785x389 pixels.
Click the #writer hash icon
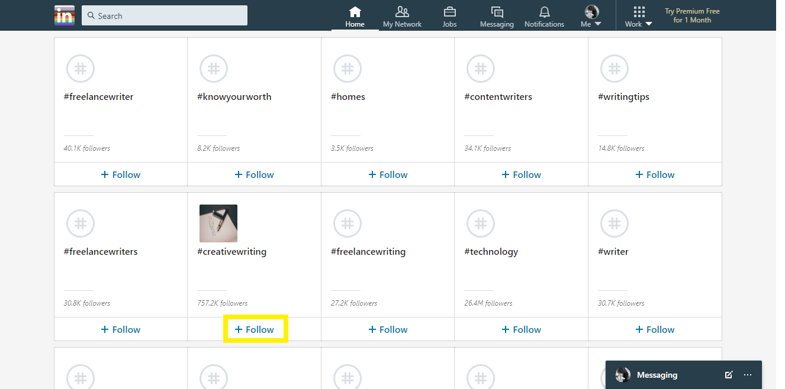(x=615, y=223)
